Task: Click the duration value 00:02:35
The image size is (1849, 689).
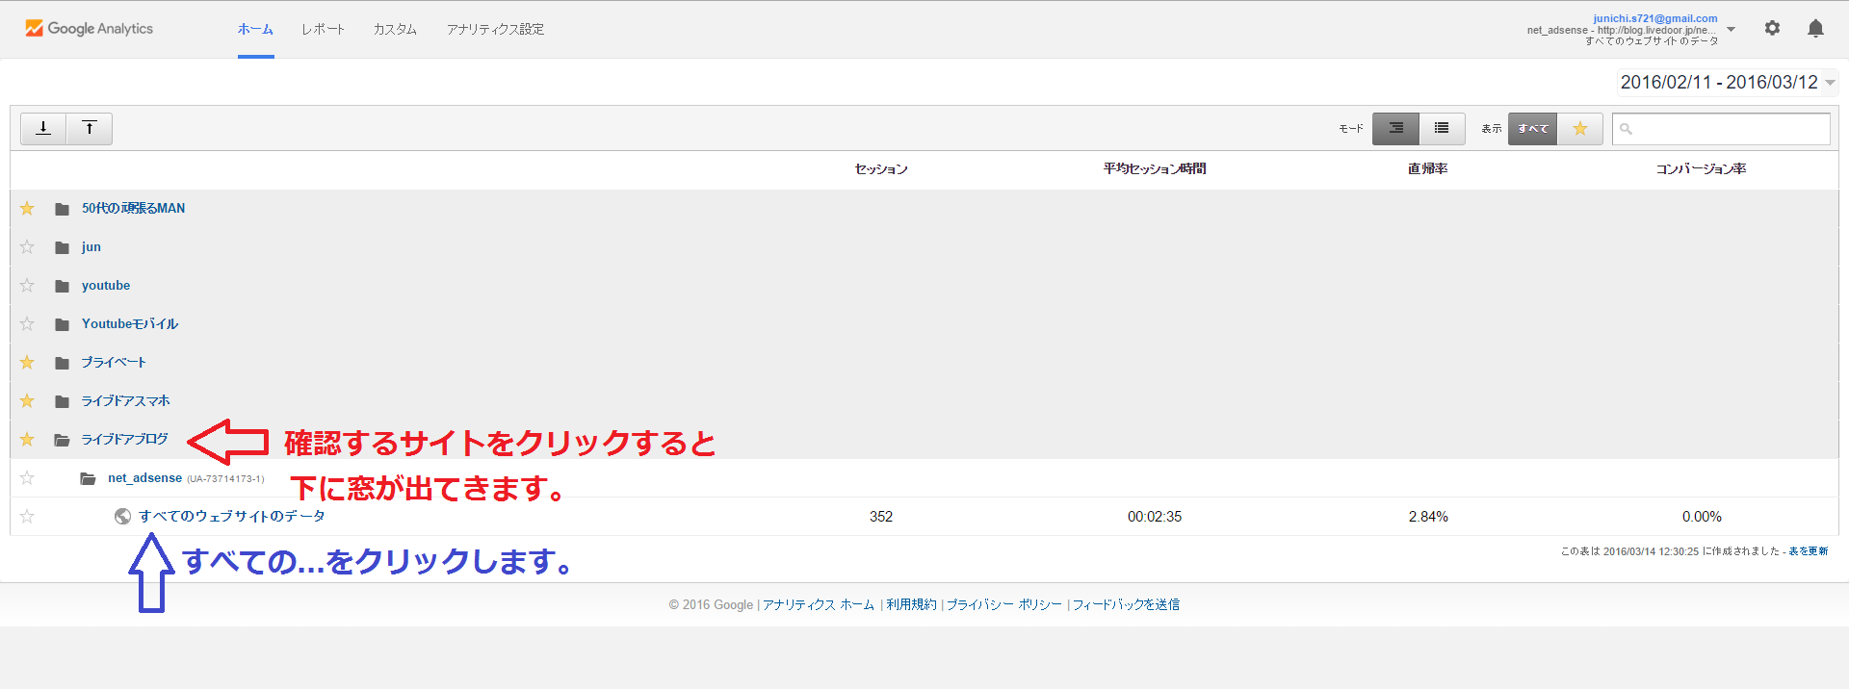Action: [x=1155, y=517]
